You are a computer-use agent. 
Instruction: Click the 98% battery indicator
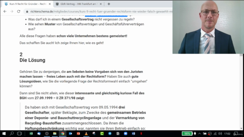(x=187, y=134)
